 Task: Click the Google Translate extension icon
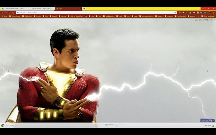click(x=201, y=12)
